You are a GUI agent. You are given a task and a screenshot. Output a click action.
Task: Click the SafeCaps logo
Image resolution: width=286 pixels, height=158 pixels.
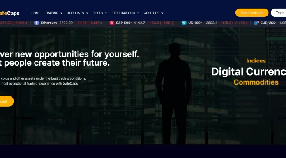pyautogui.click(x=10, y=13)
